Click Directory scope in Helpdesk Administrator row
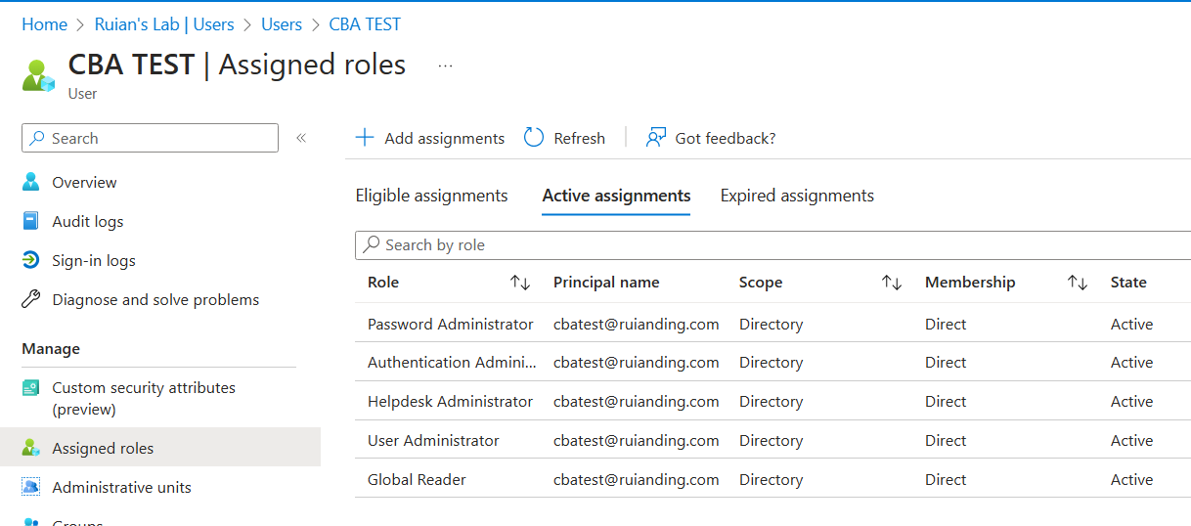Image resolution: width=1191 pixels, height=526 pixels. tap(771, 401)
